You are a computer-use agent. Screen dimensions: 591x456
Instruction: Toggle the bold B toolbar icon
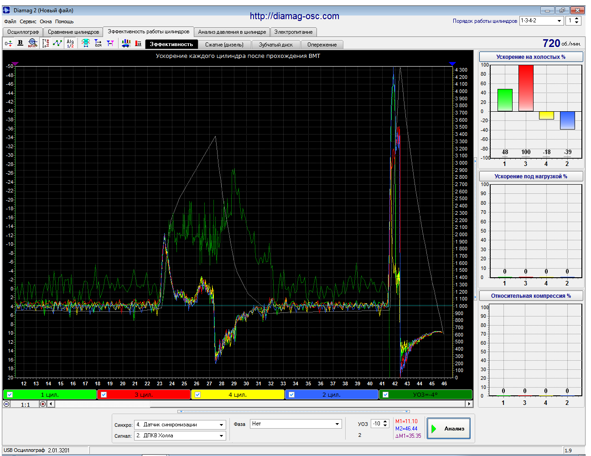20,43
